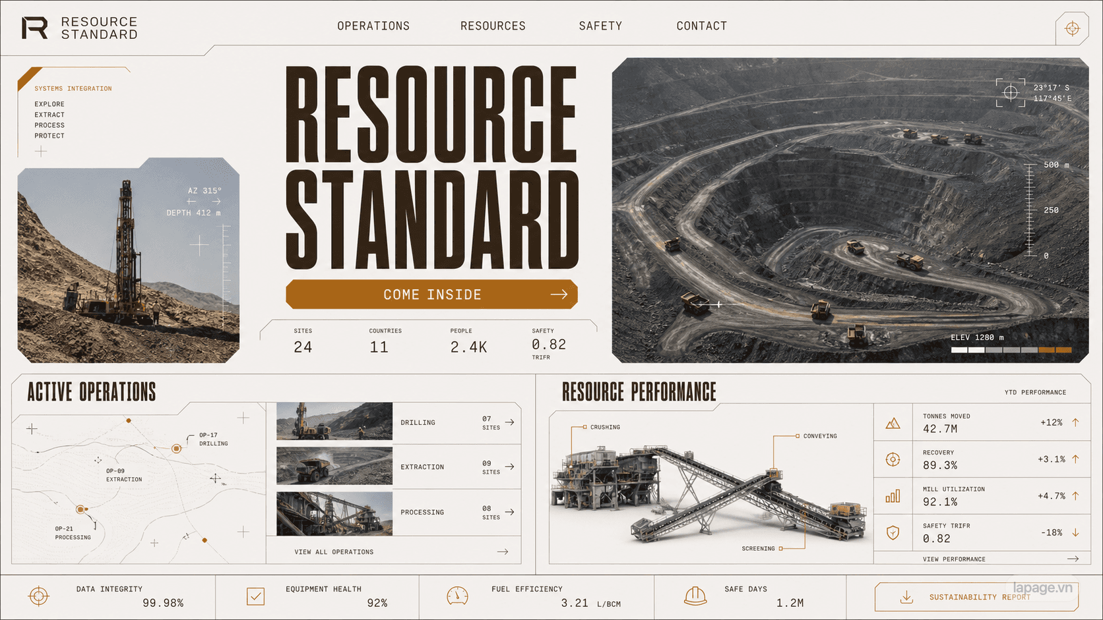Click the ACTIVE OPERATIONS heading
This screenshot has width=1103, height=620.
pos(92,392)
